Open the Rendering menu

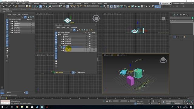tap(62, 3)
